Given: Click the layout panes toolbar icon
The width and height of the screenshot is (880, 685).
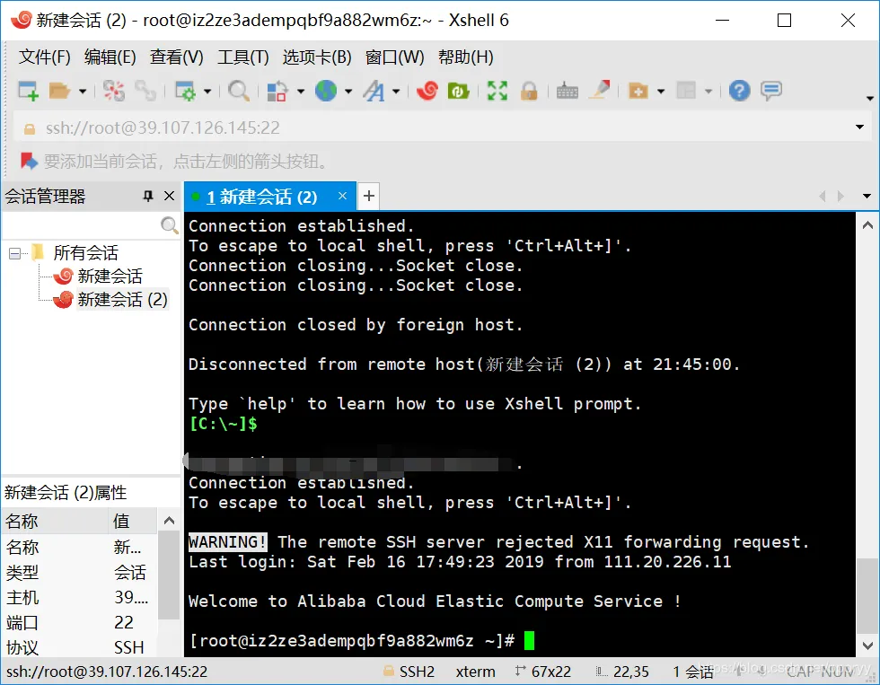Looking at the screenshot, I should (686, 91).
